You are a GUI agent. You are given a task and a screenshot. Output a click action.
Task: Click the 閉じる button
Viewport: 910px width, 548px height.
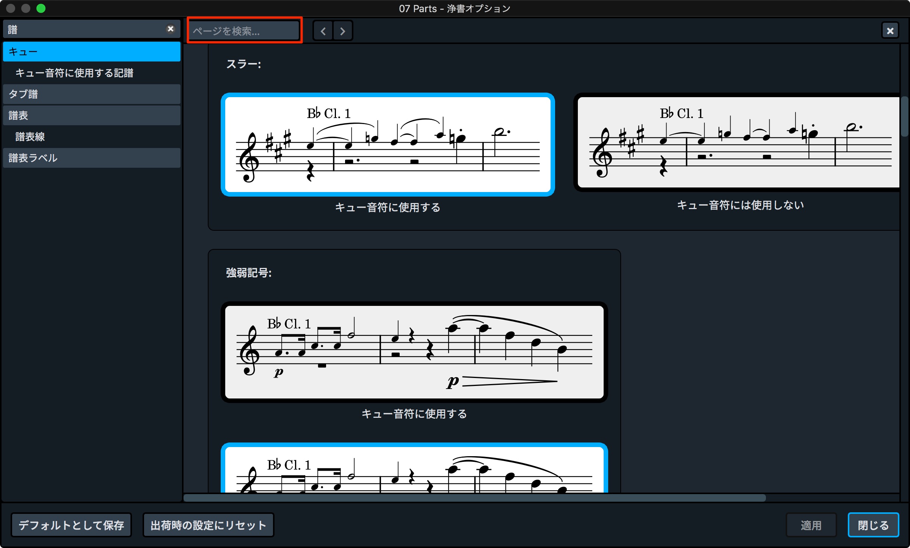[x=873, y=525]
